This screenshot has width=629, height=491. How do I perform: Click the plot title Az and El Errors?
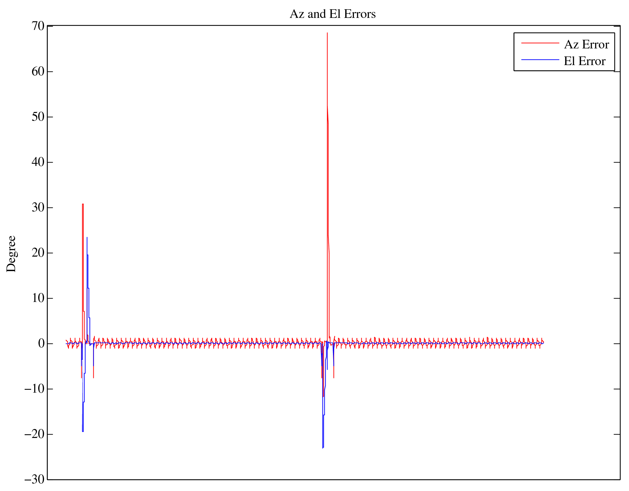333,14
